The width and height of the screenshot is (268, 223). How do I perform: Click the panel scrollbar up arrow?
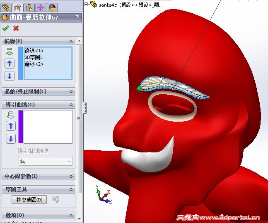(x=79, y=41)
